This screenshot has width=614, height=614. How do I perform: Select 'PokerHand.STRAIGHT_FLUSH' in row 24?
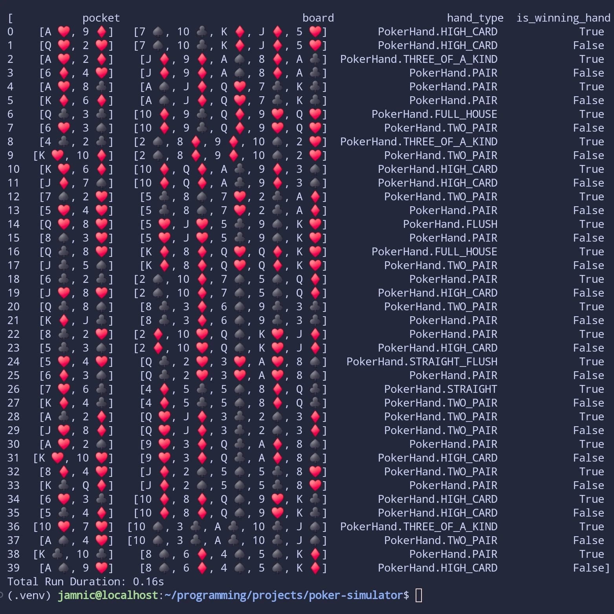tap(422, 362)
